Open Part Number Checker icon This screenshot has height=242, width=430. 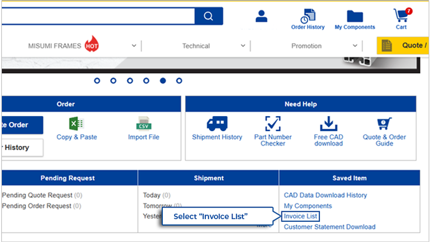pyautogui.click(x=273, y=124)
